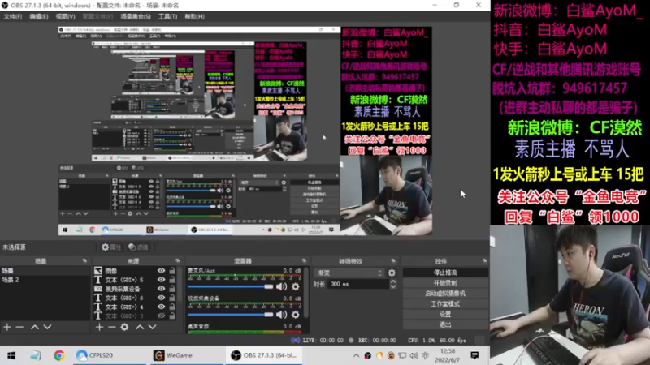Lock the 视频采集设备 source

click(x=172, y=289)
